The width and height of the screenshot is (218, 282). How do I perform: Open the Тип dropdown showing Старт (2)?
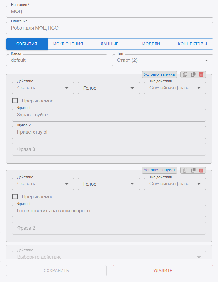pyautogui.click(x=162, y=60)
